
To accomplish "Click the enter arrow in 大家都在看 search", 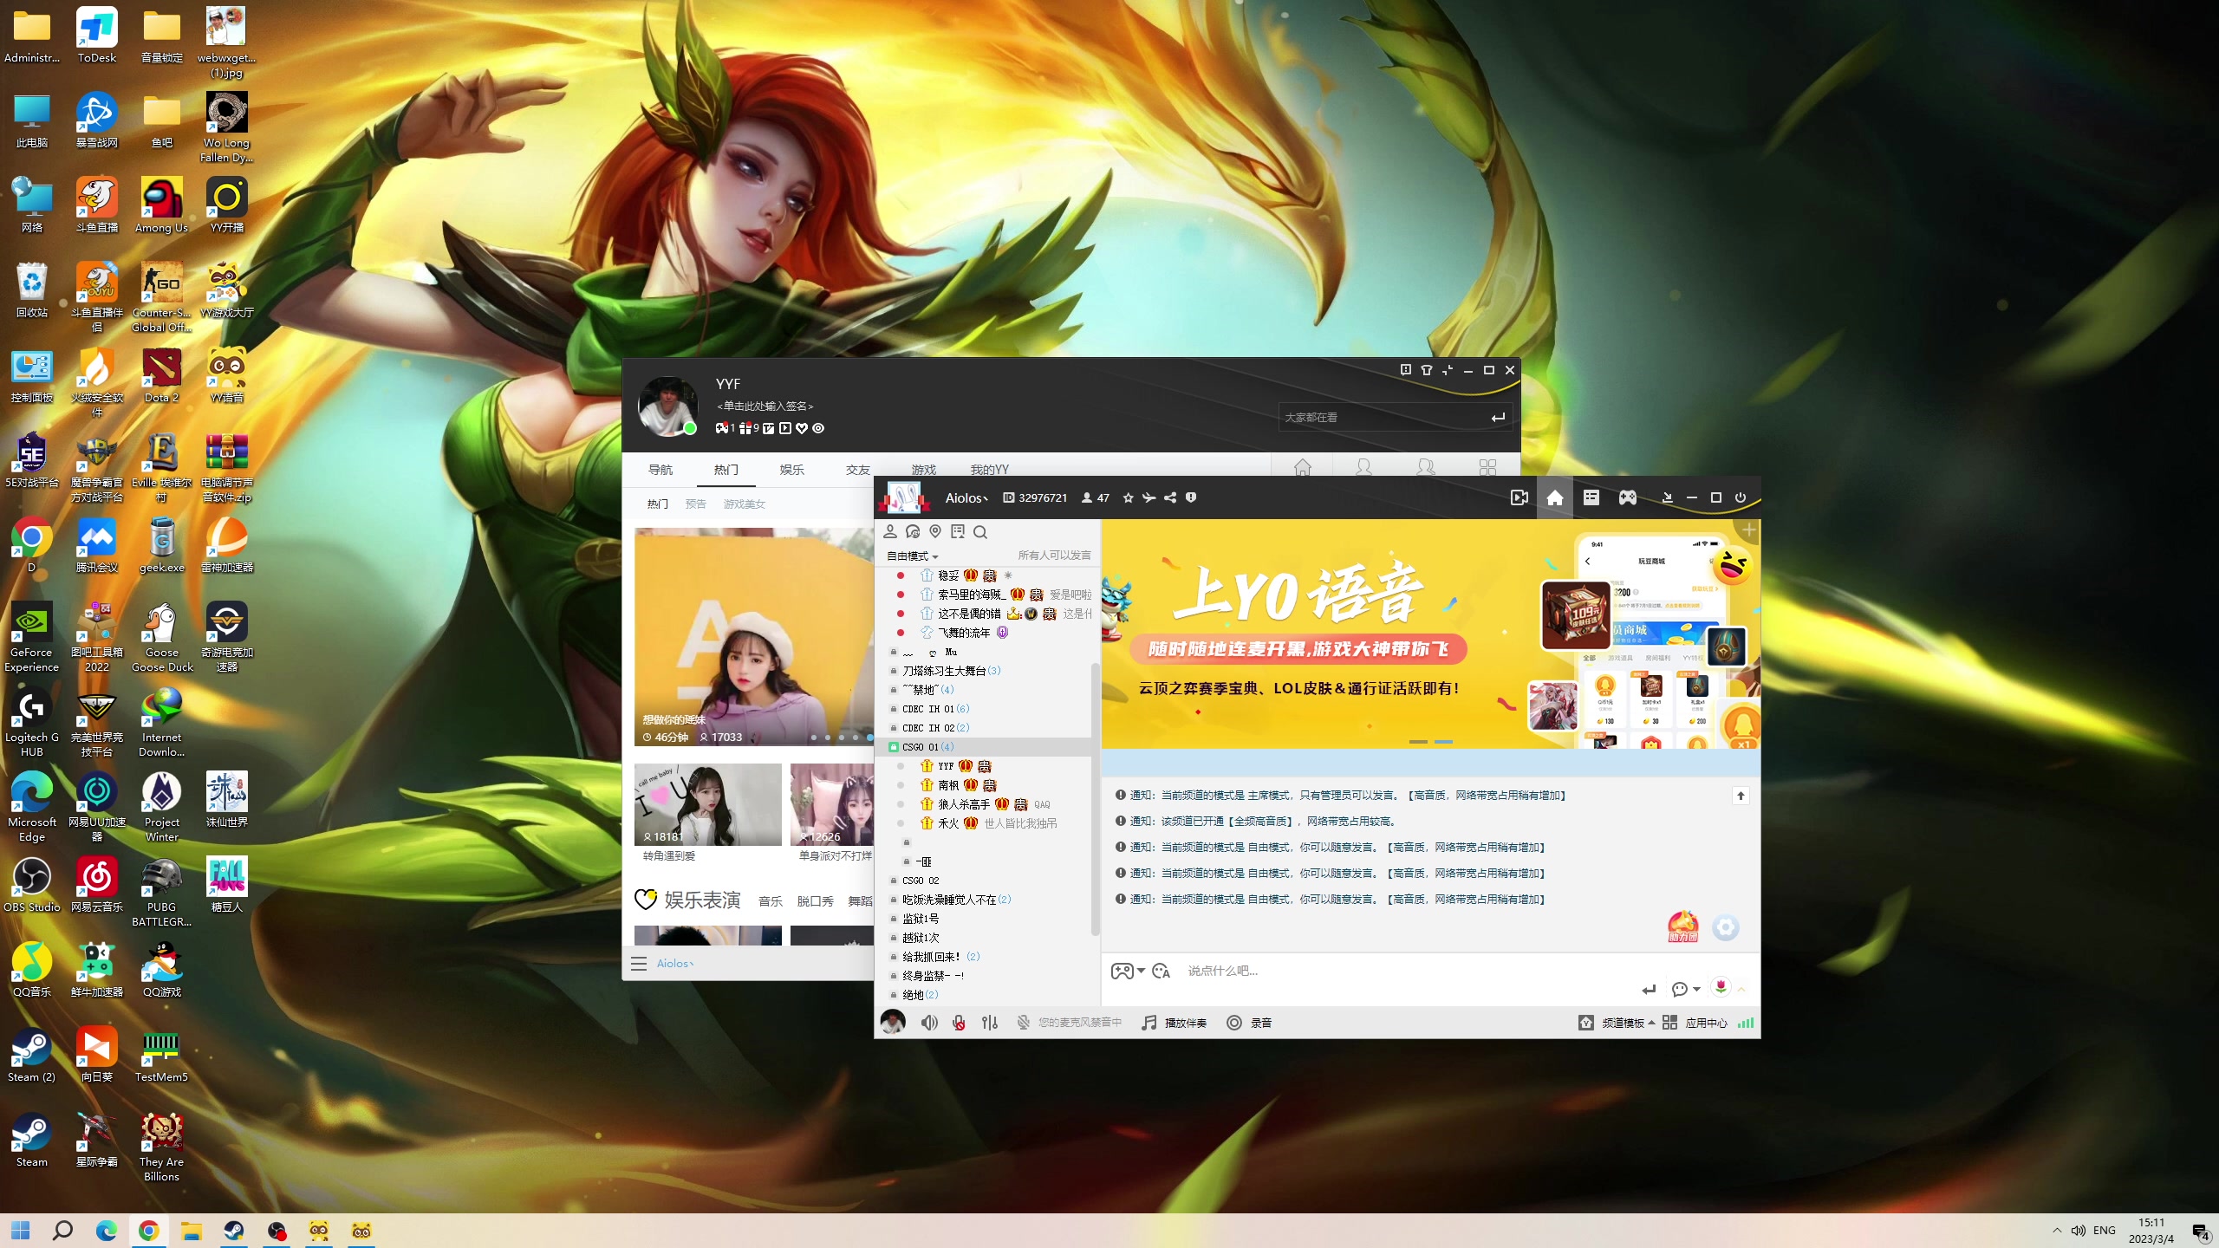I will click(x=1498, y=418).
